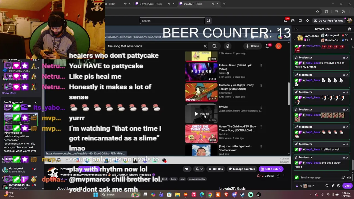Close the See Suggested collaborators popup
The image size is (354, 199).
35,103
